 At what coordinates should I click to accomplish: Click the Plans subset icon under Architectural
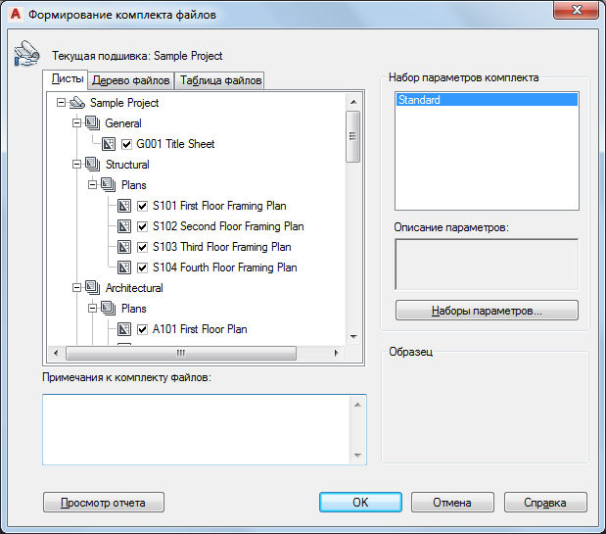tap(109, 309)
